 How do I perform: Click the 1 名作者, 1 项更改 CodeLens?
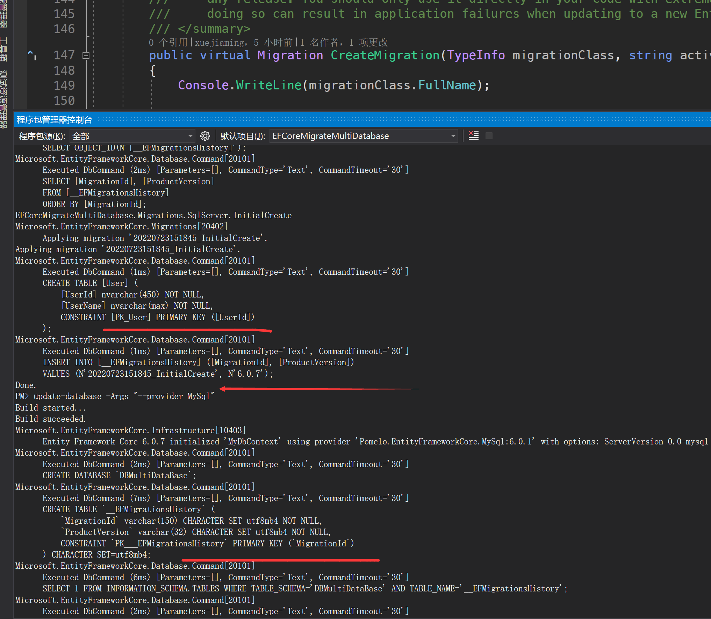pos(344,43)
